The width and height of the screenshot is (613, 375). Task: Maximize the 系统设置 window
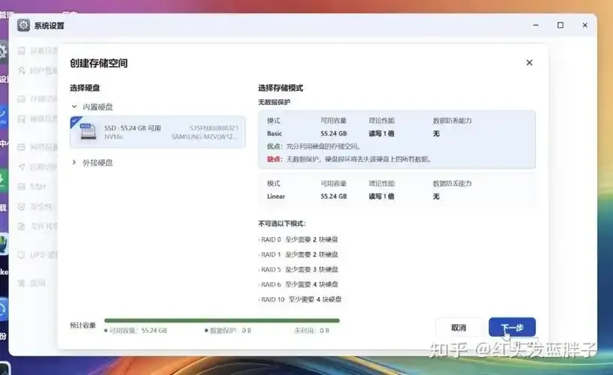[561, 25]
